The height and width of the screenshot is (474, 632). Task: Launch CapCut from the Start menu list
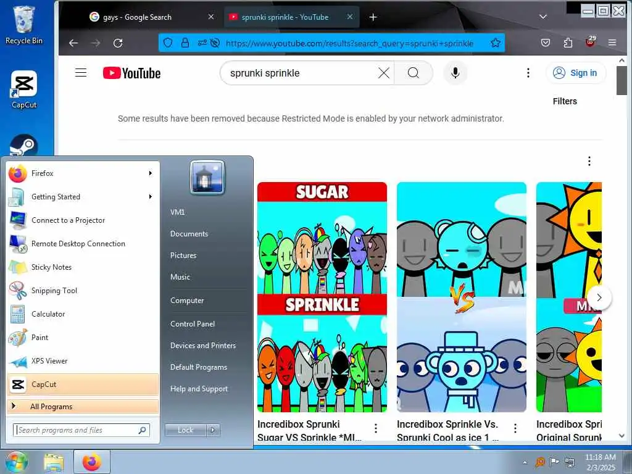pos(83,385)
